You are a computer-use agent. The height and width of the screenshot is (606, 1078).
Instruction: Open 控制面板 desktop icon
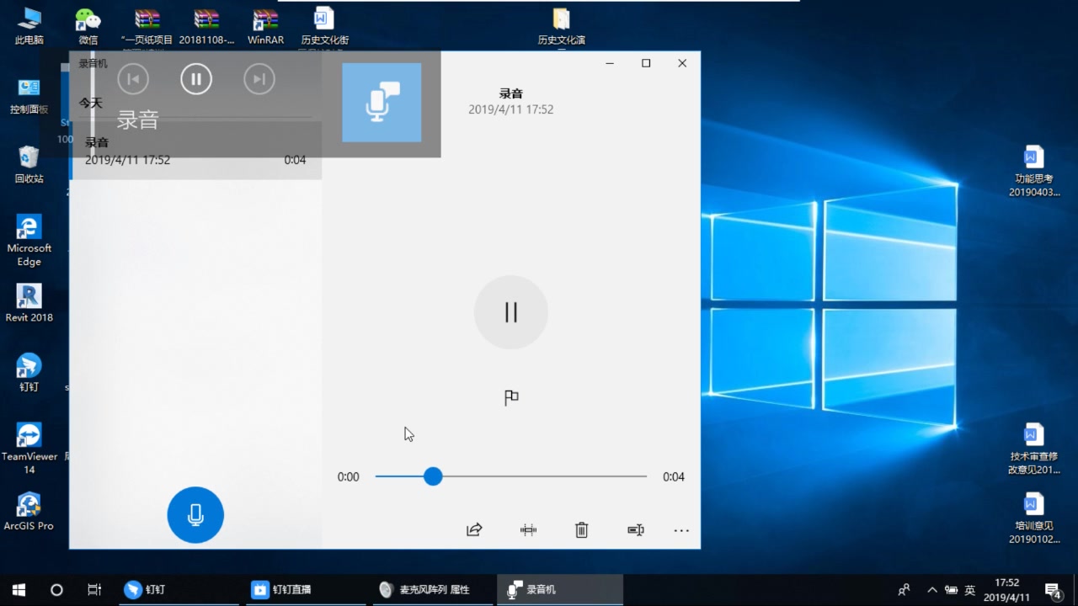[x=29, y=97]
